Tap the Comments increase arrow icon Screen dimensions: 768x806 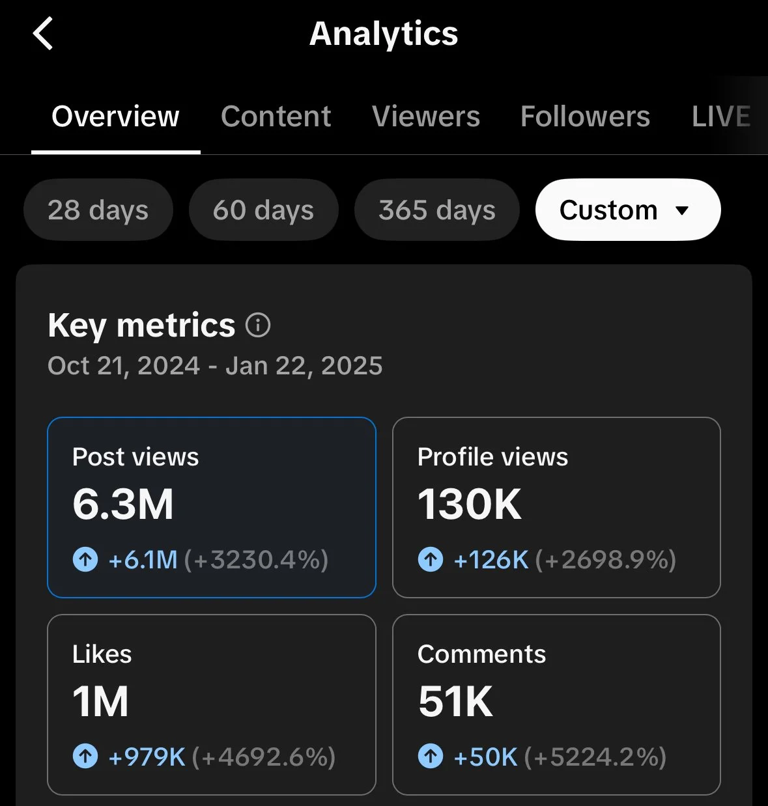pos(431,757)
